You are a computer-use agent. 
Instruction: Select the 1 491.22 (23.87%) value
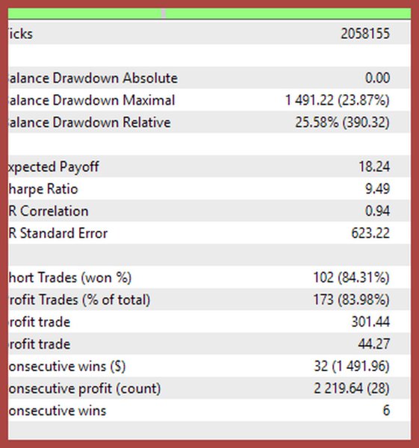[x=338, y=100]
